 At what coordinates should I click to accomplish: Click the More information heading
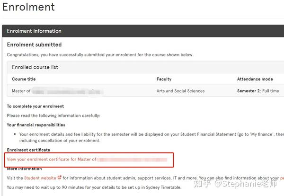[x=24, y=169]
